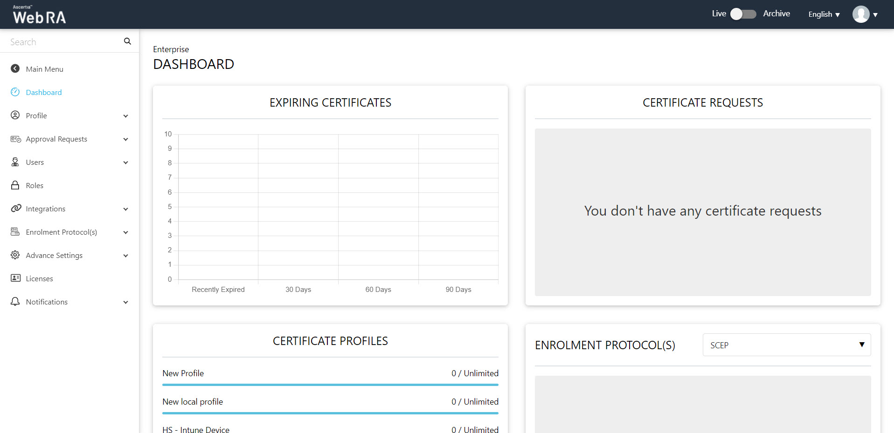The image size is (894, 433).
Task: Click the Integrations link icon
Action: click(x=16, y=209)
